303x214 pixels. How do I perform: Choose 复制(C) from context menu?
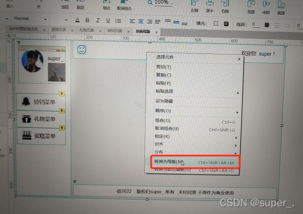164,75
